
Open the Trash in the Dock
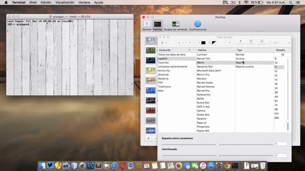point(263,166)
